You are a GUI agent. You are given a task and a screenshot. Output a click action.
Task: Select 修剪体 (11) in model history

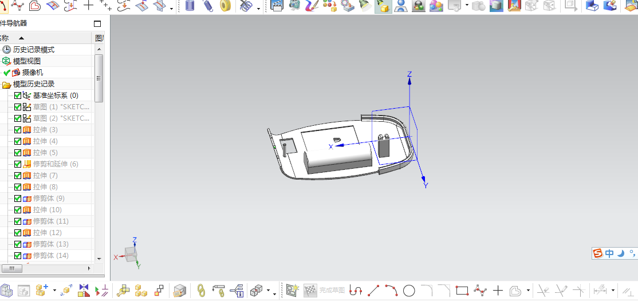click(x=51, y=221)
